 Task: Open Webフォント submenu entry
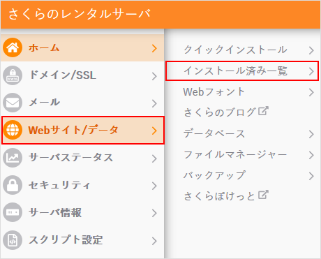coord(242,92)
